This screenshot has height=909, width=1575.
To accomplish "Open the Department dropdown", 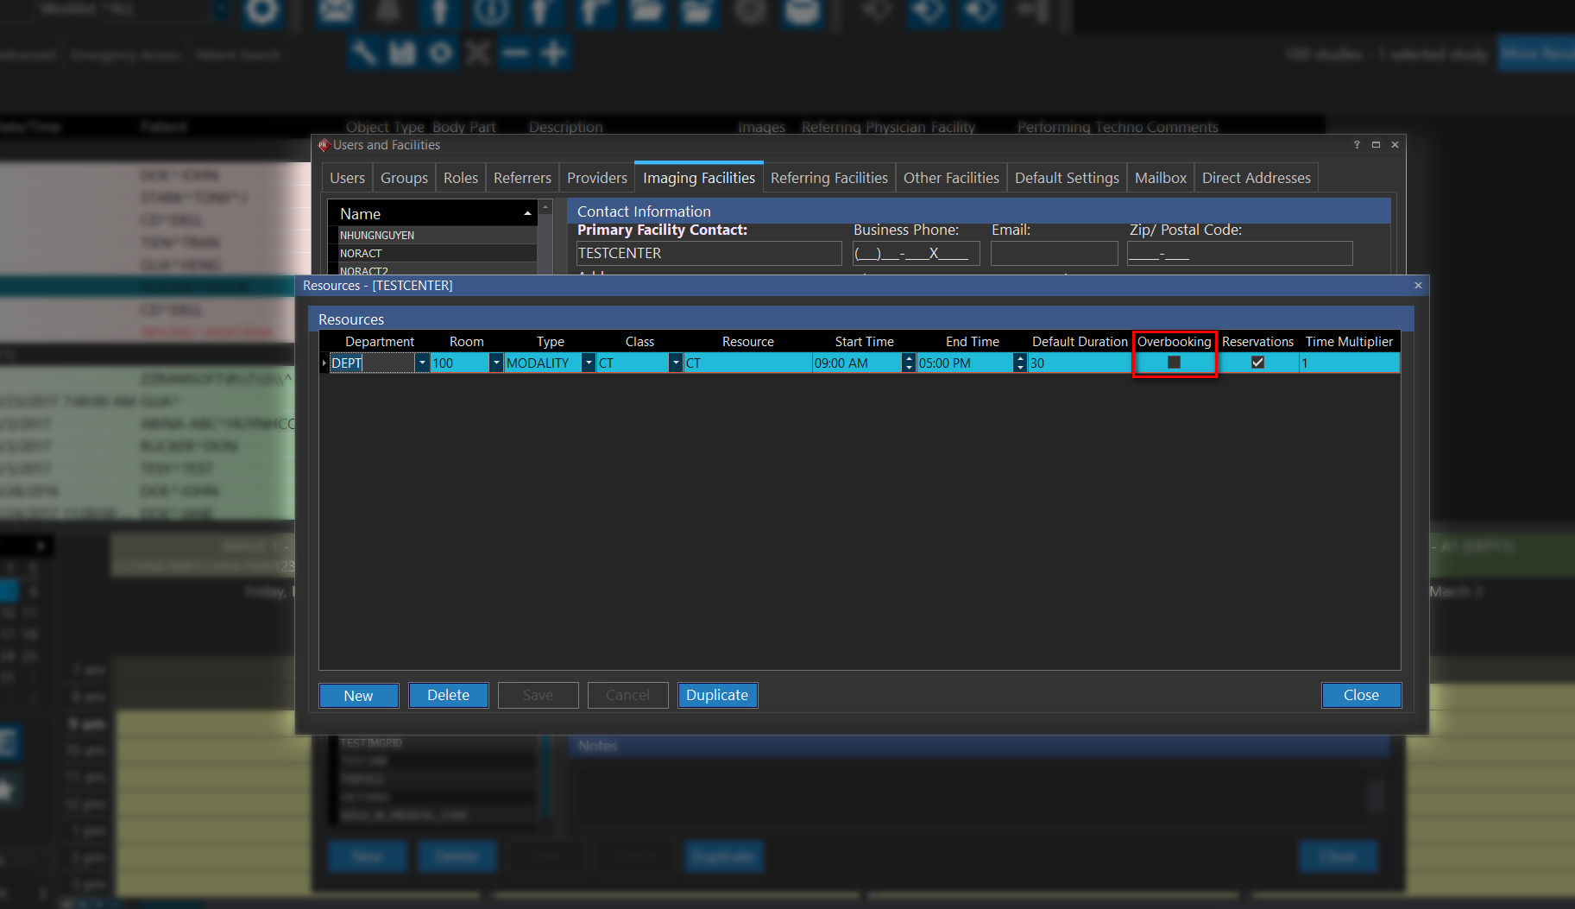I will pos(422,363).
